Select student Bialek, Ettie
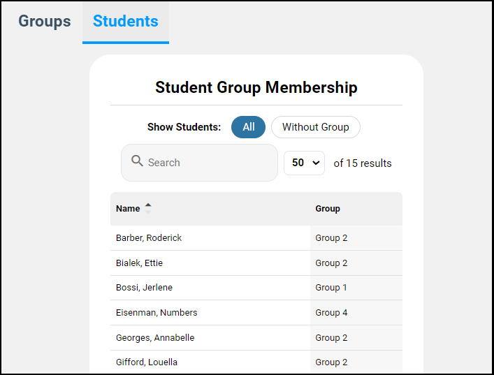The image size is (494, 375). (139, 263)
